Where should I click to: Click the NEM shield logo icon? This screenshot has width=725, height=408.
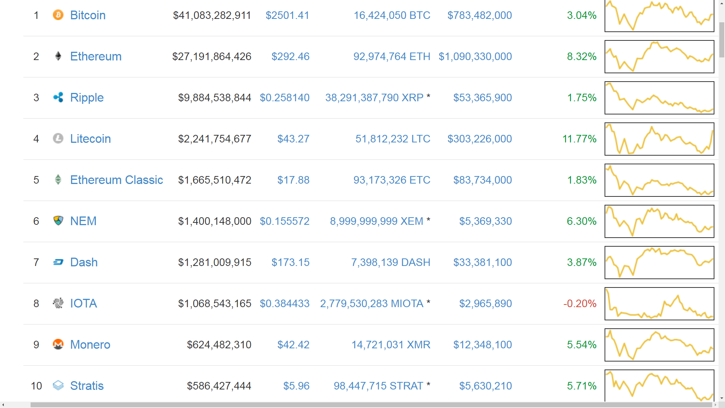click(x=58, y=221)
